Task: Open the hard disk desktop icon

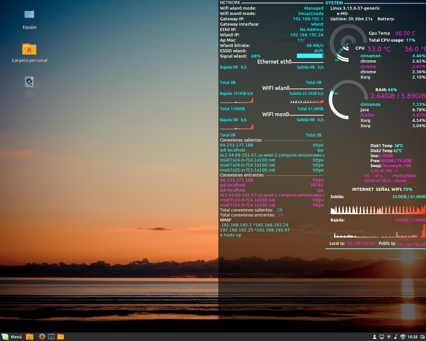Action: 29,82
